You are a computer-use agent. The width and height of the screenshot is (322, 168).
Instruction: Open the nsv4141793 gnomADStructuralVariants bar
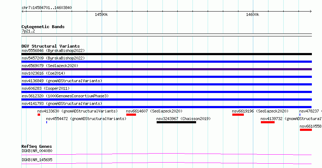166,107
